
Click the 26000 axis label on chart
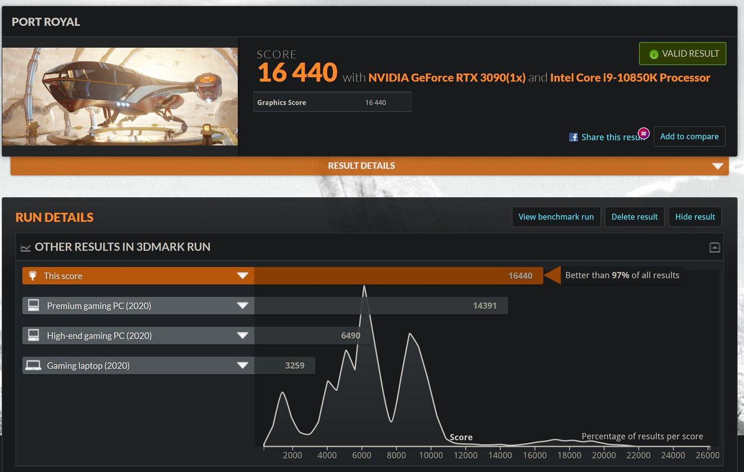click(x=707, y=455)
